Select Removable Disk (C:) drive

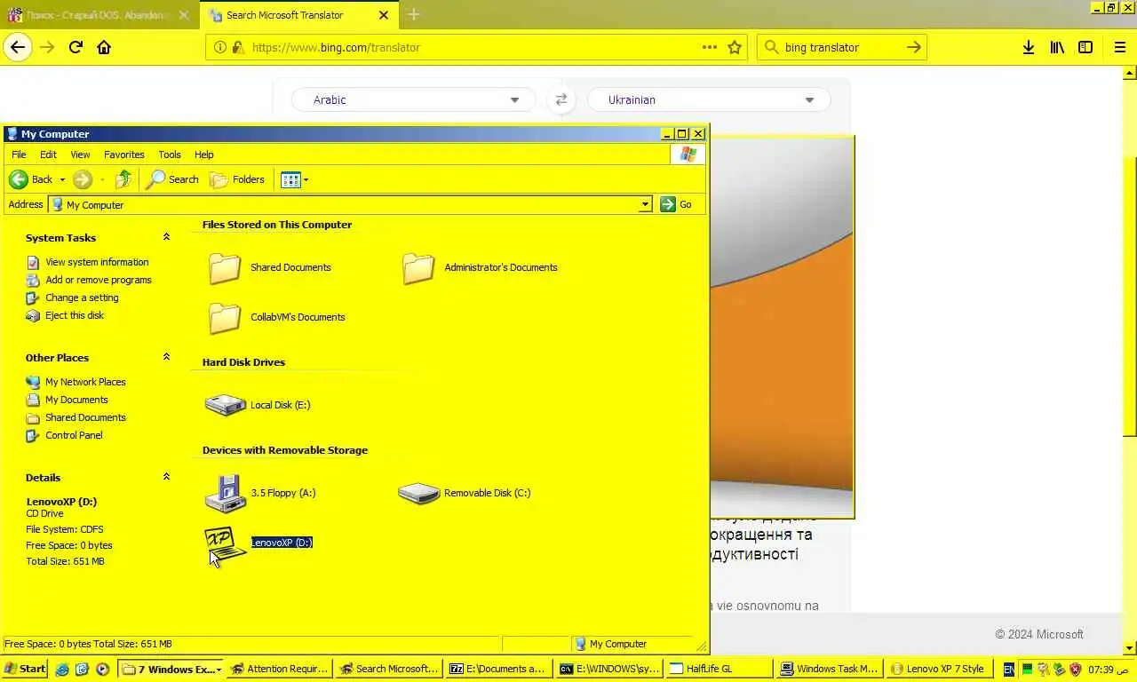click(465, 493)
